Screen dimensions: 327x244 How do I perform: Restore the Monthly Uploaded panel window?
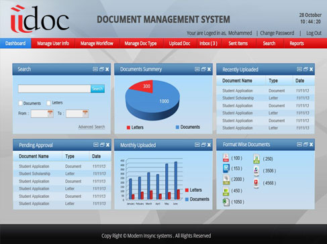pyautogui.click(x=203, y=145)
